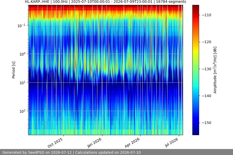Click the -140 colorbar tick label
This screenshot has width=233, height=155.
point(207,96)
